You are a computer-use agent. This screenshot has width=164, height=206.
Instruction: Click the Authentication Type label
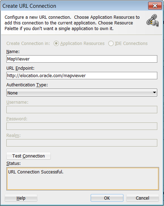tap(27, 85)
